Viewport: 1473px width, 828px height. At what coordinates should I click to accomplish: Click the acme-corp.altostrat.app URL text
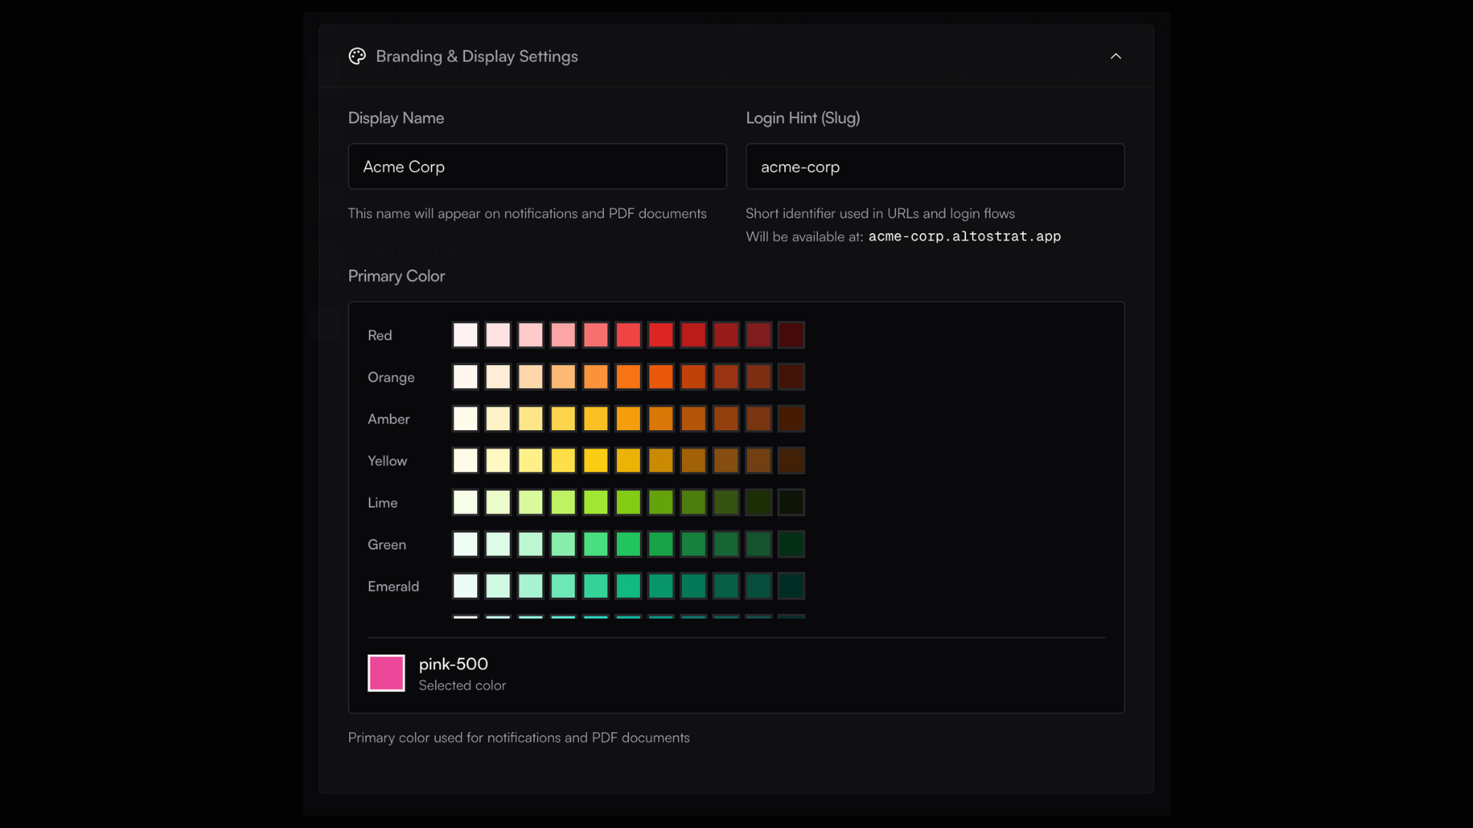964,236
